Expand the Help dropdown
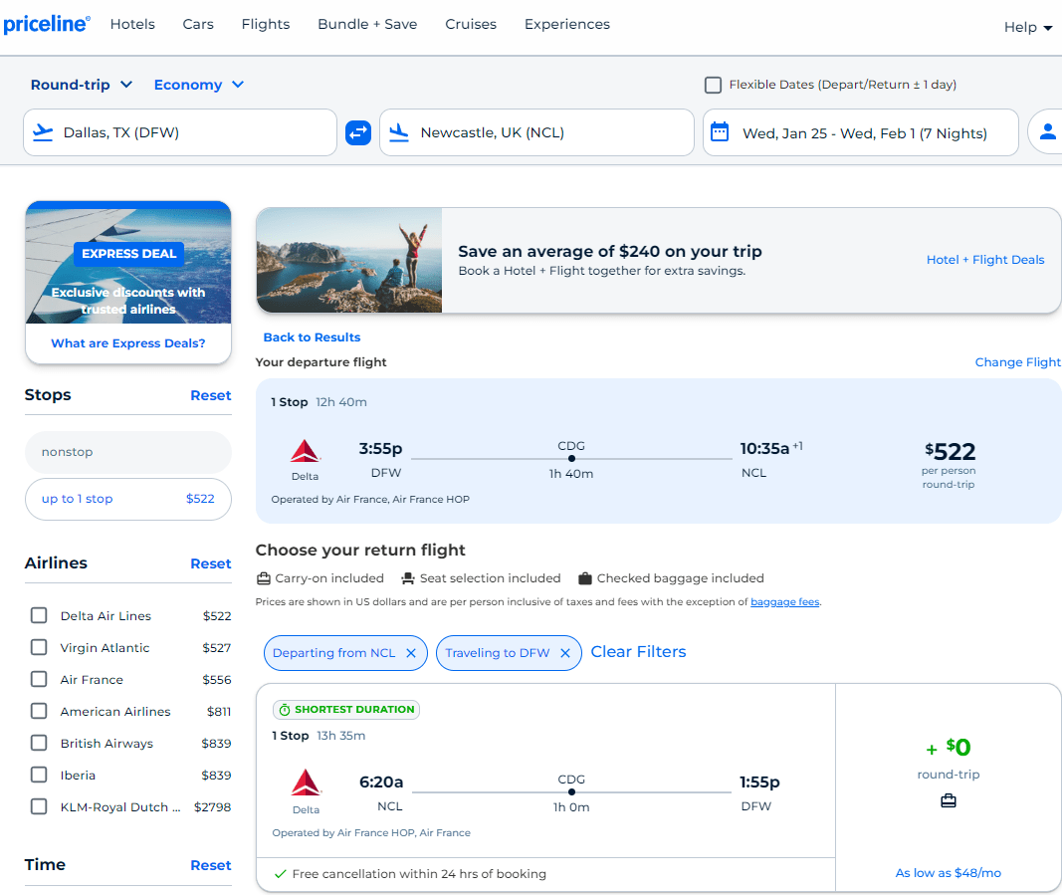Image resolution: width=1062 pixels, height=895 pixels. [1027, 27]
